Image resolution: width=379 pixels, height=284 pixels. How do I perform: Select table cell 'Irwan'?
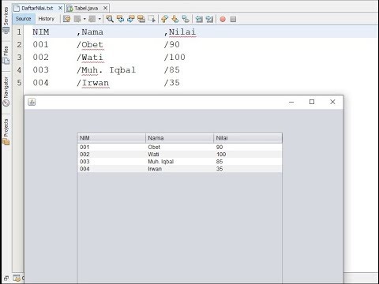point(179,169)
